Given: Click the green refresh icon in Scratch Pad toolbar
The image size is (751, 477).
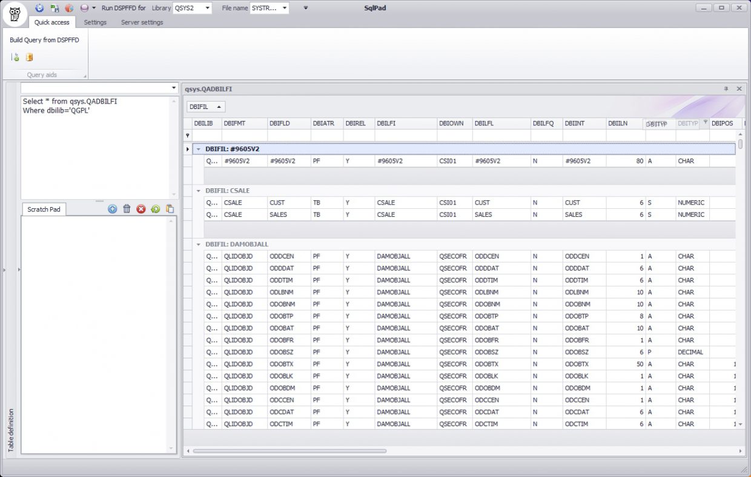Looking at the screenshot, I should 156,209.
